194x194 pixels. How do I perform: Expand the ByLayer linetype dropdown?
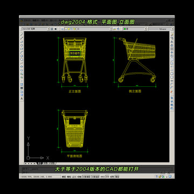[x=172, y=29]
